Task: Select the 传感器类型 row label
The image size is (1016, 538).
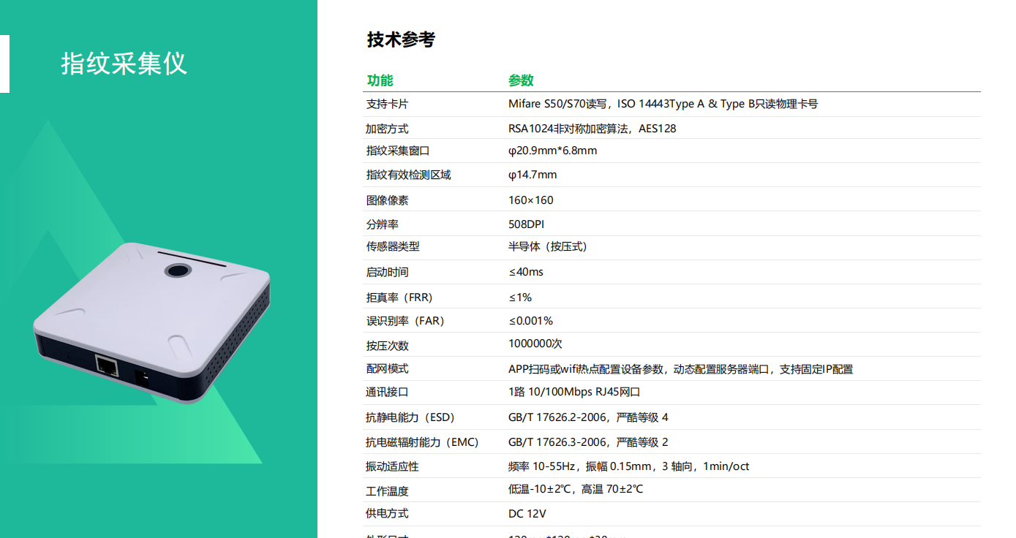Action: coord(393,247)
